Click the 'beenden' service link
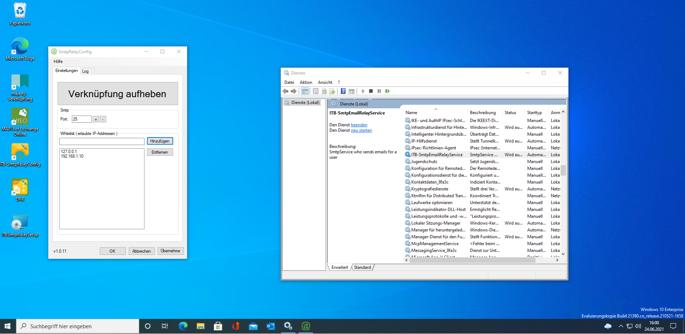 359,125
